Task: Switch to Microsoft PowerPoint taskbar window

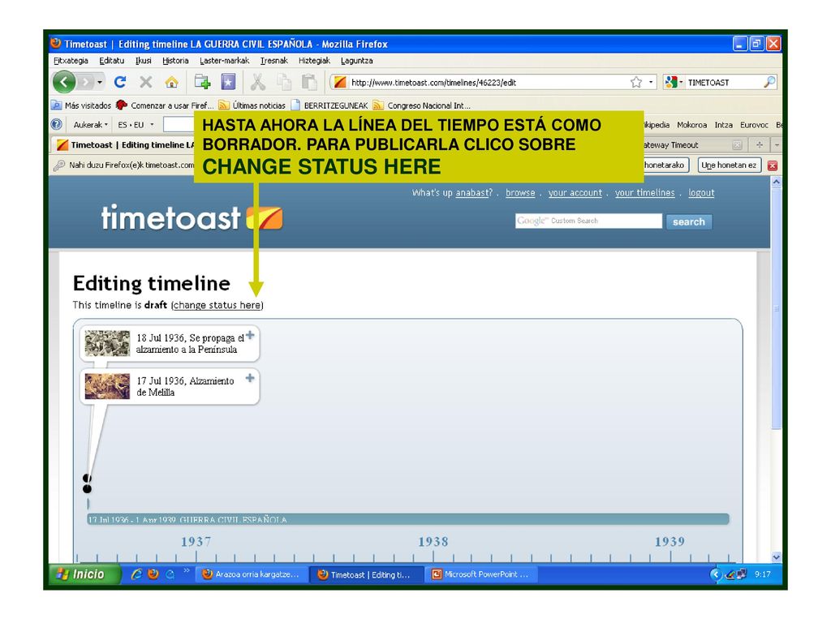Action: pos(480,574)
